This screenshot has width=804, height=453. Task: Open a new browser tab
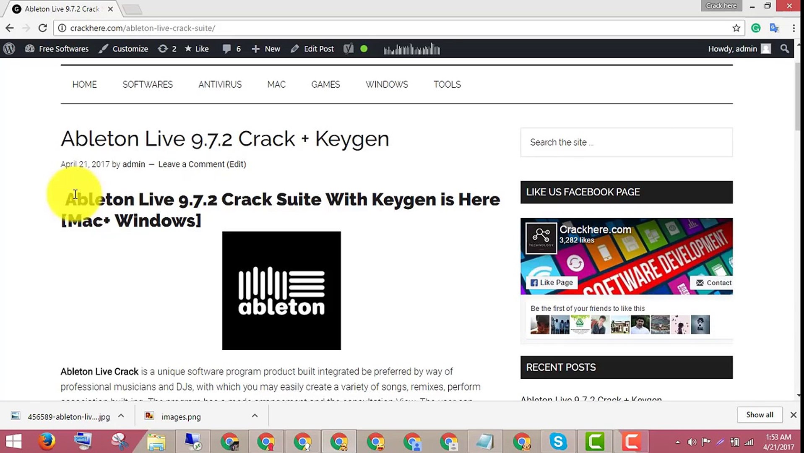pos(133,9)
